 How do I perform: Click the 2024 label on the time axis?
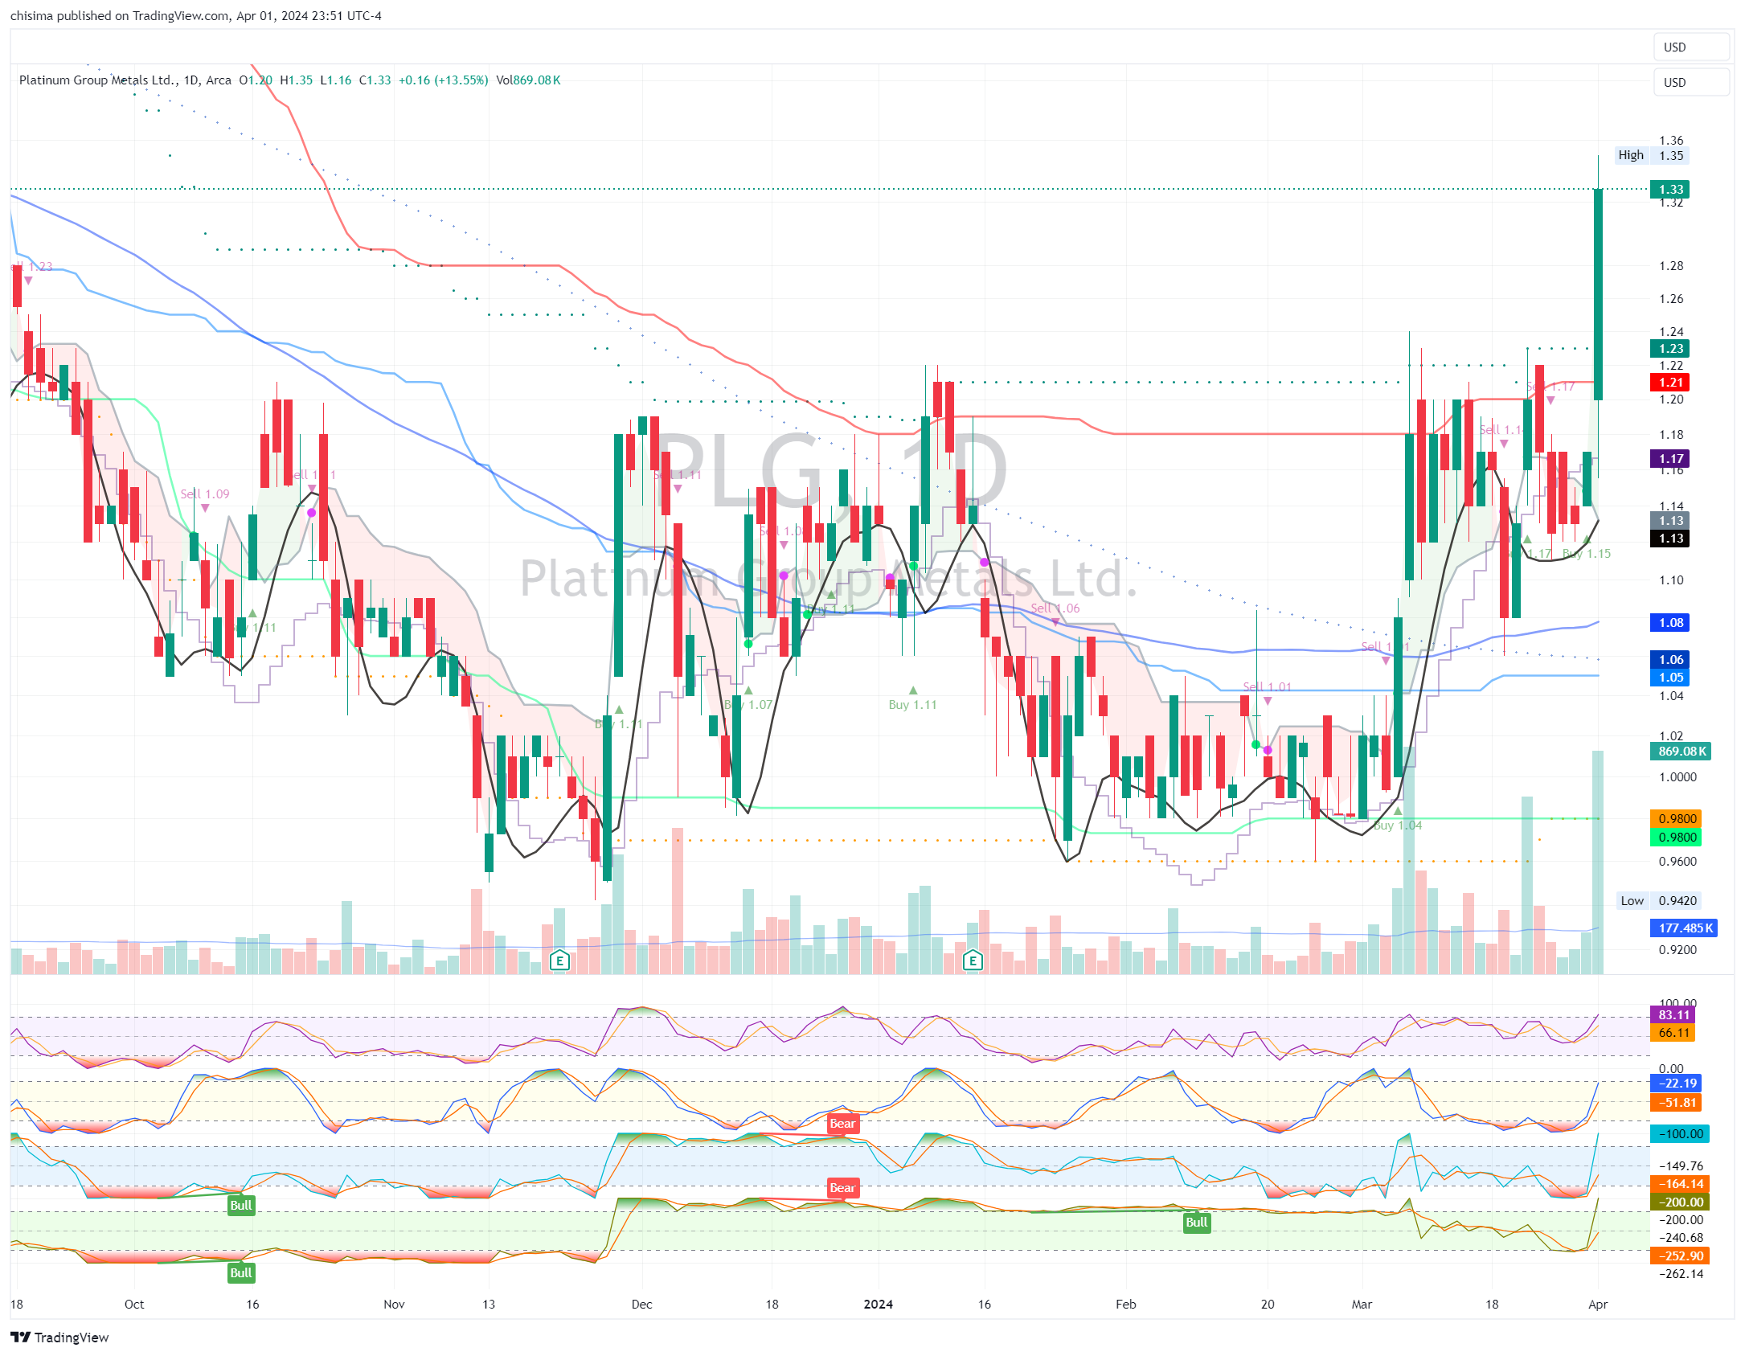pyautogui.click(x=878, y=1305)
